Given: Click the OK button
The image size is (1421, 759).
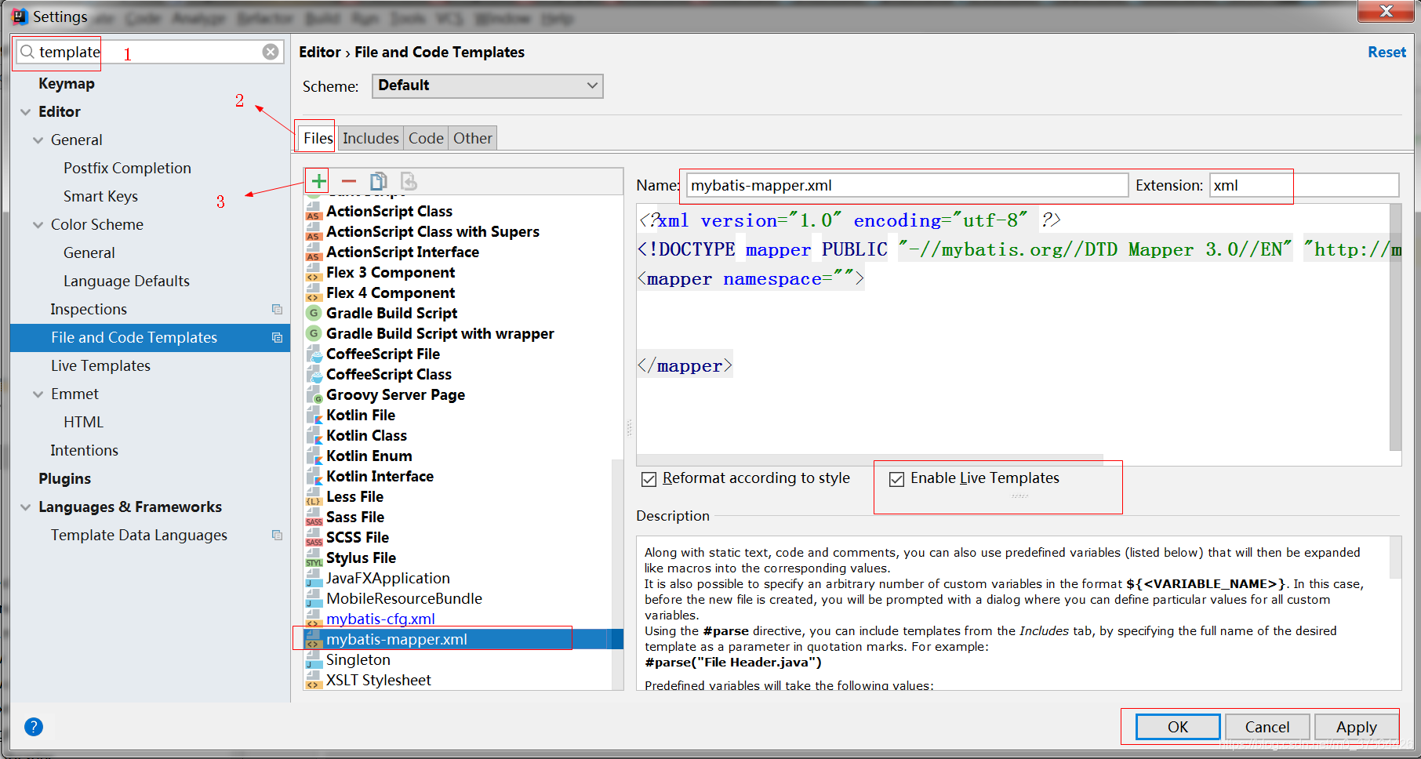Looking at the screenshot, I should 1178,727.
